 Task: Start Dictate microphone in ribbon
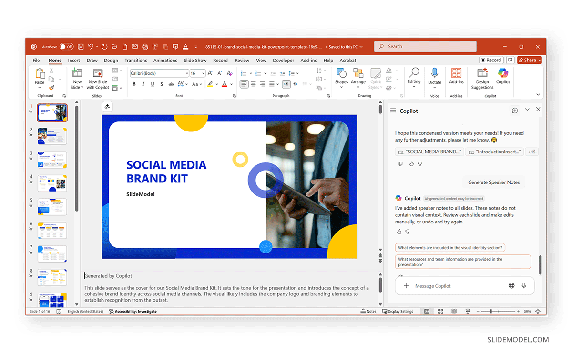(434, 73)
